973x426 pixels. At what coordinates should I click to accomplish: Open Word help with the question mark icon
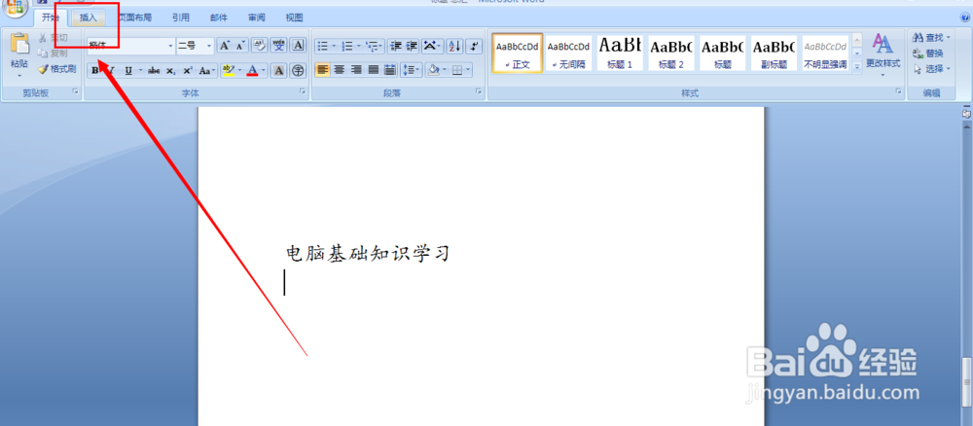967,18
